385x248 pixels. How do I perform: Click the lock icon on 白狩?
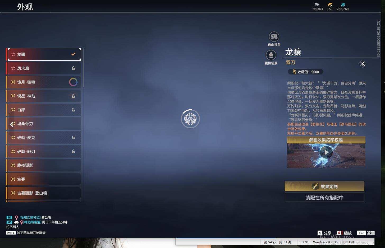click(x=73, y=110)
